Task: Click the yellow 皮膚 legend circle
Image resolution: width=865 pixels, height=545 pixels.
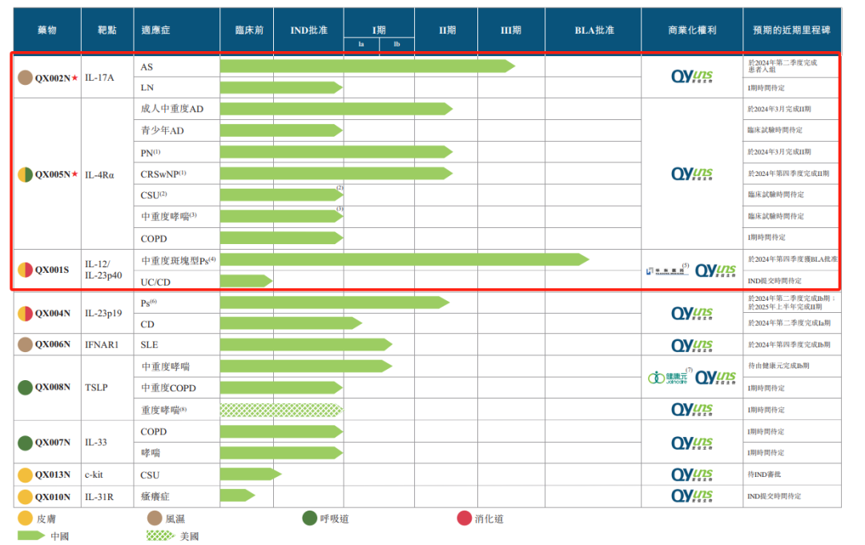Action: point(25,519)
